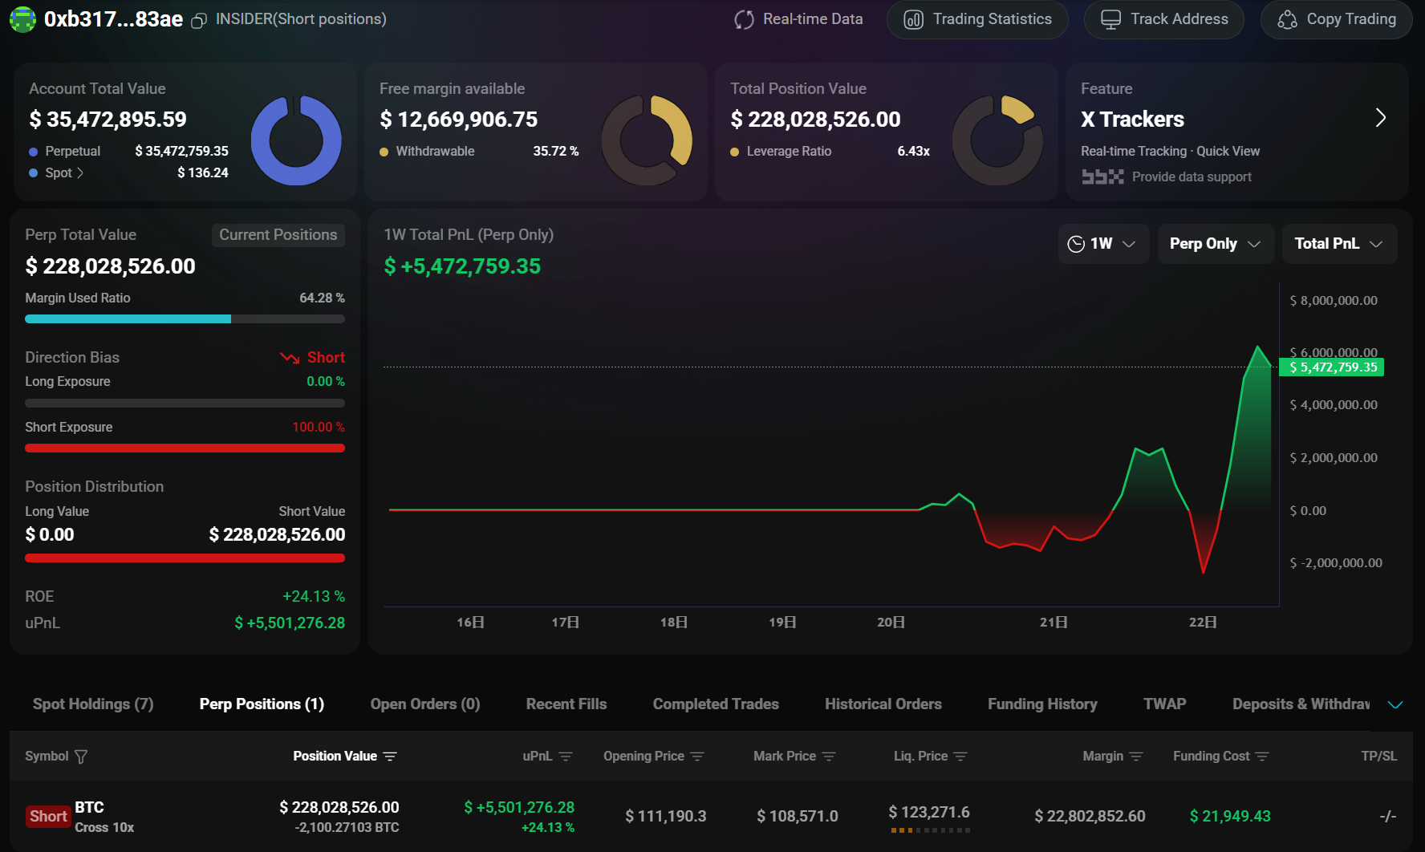Sort by Opening Price column icon
This screenshot has width=1425, height=852.
pos(697,757)
